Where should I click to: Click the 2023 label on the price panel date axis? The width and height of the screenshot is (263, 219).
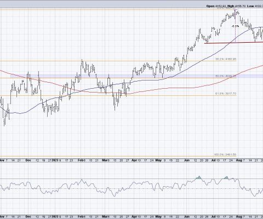click(x=55, y=160)
